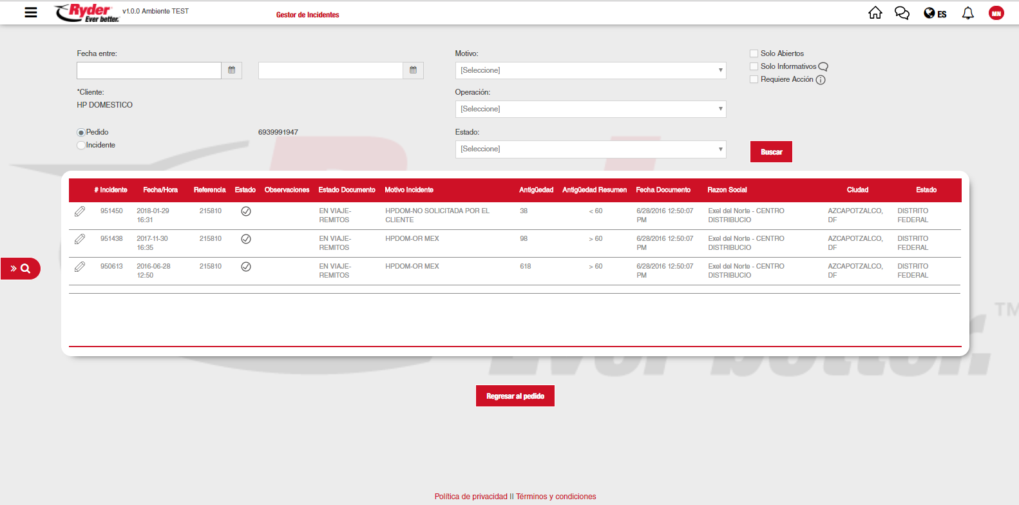Open the chat messages icon
Screen dimensions: 1019x505
(902, 13)
